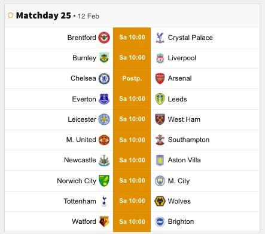Click the Wolves club crest
This screenshot has height=234, width=265.
[x=160, y=201]
